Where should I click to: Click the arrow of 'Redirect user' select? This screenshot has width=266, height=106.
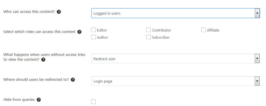pos(257,59)
